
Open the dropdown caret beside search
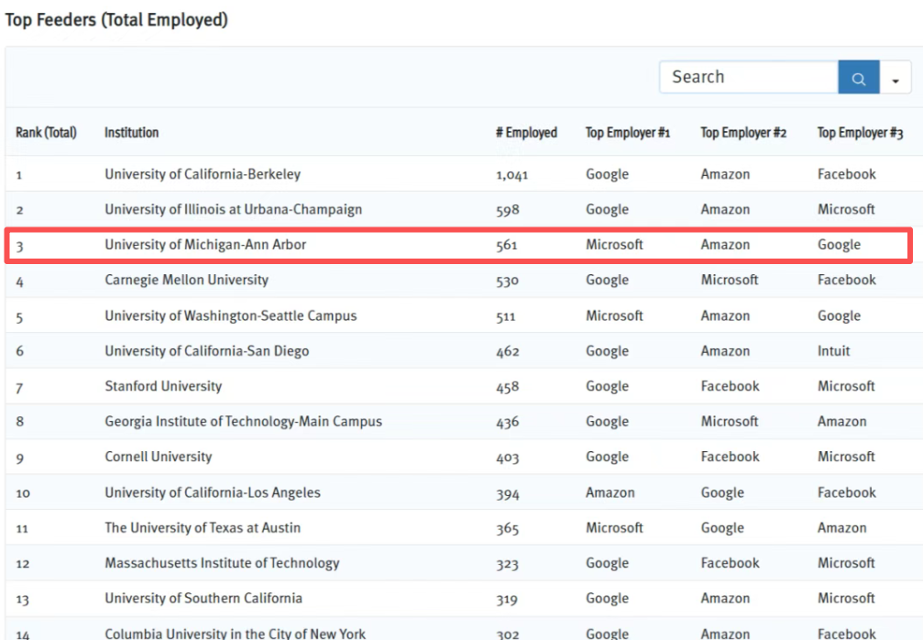click(896, 79)
